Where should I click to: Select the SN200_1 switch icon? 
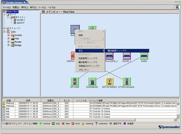point(127,56)
